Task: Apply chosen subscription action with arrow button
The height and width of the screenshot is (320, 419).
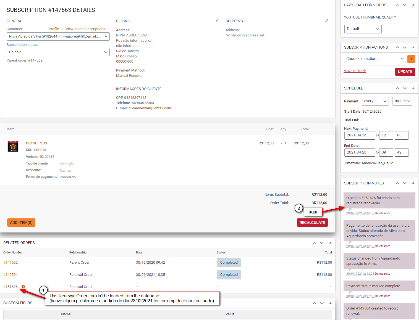Action: coord(411,59)
